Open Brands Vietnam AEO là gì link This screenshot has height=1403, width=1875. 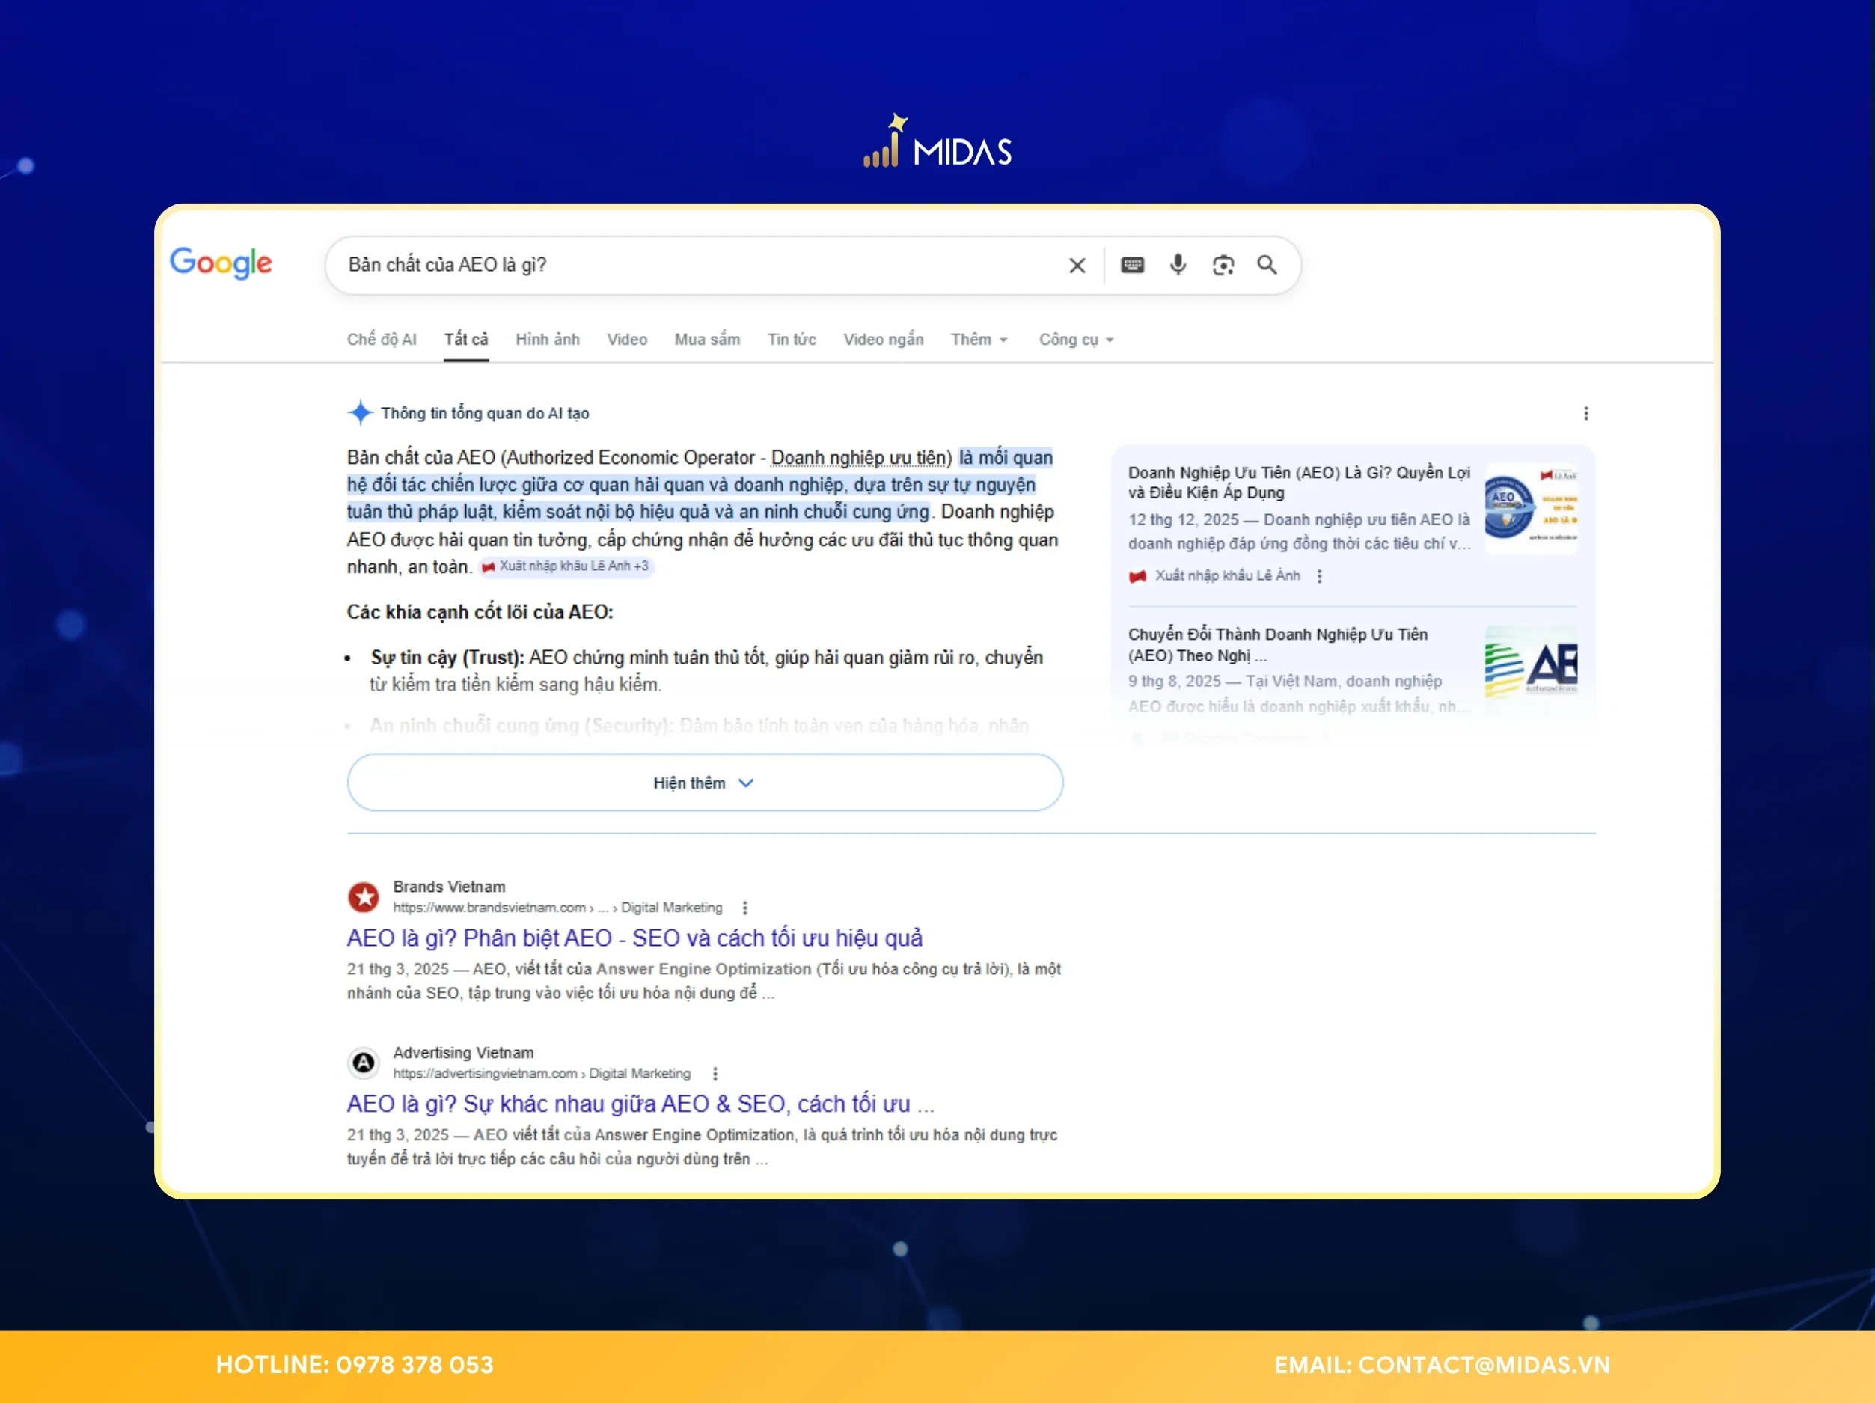(x=634, y=938)
